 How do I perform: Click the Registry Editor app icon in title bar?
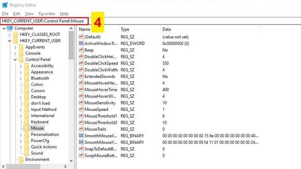pyautogui.click(x=5, y=5)
